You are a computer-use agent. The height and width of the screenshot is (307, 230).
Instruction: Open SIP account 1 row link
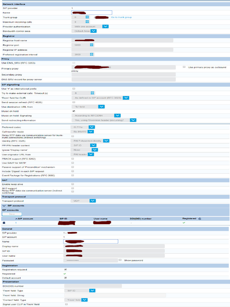coord(16,223)
